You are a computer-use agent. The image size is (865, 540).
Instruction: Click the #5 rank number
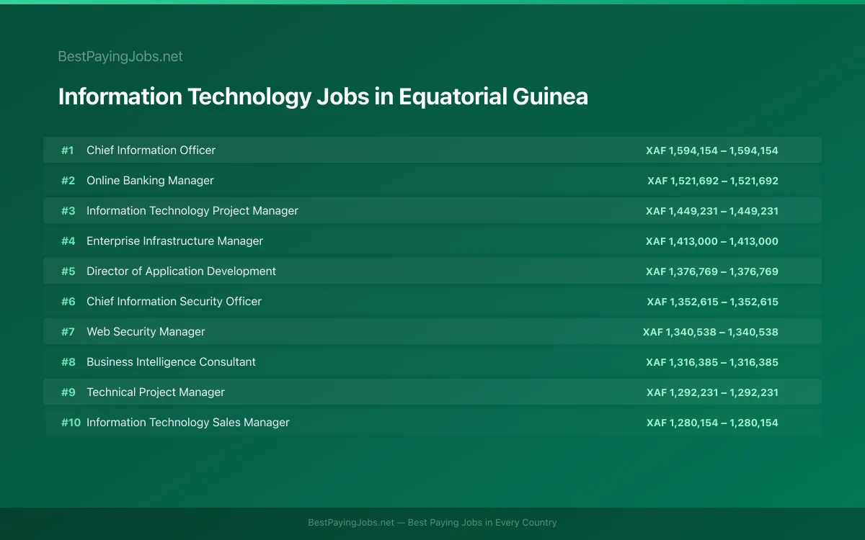click(68, 271)
